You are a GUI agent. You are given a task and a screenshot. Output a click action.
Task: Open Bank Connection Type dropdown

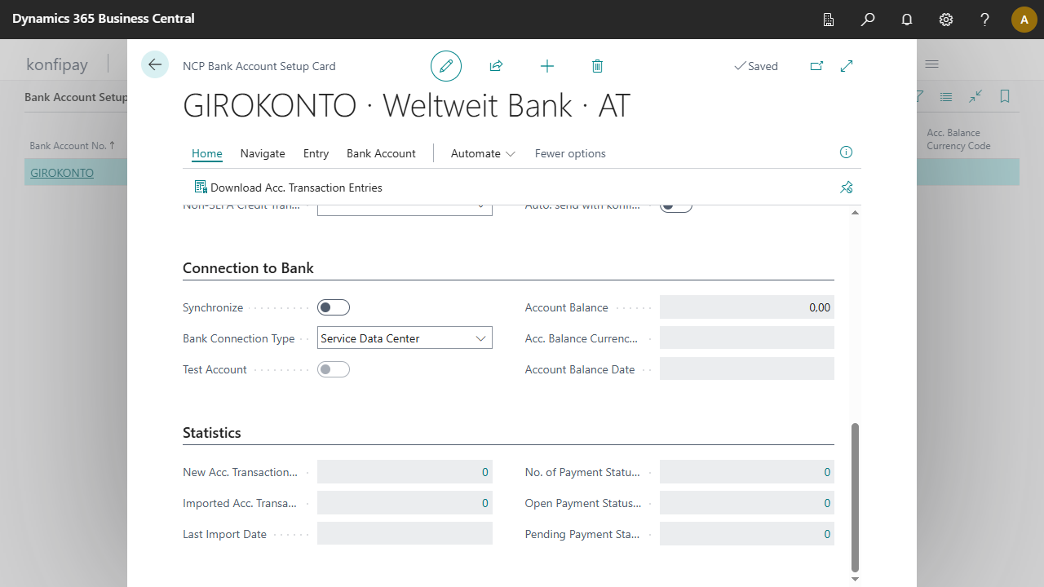405,338
